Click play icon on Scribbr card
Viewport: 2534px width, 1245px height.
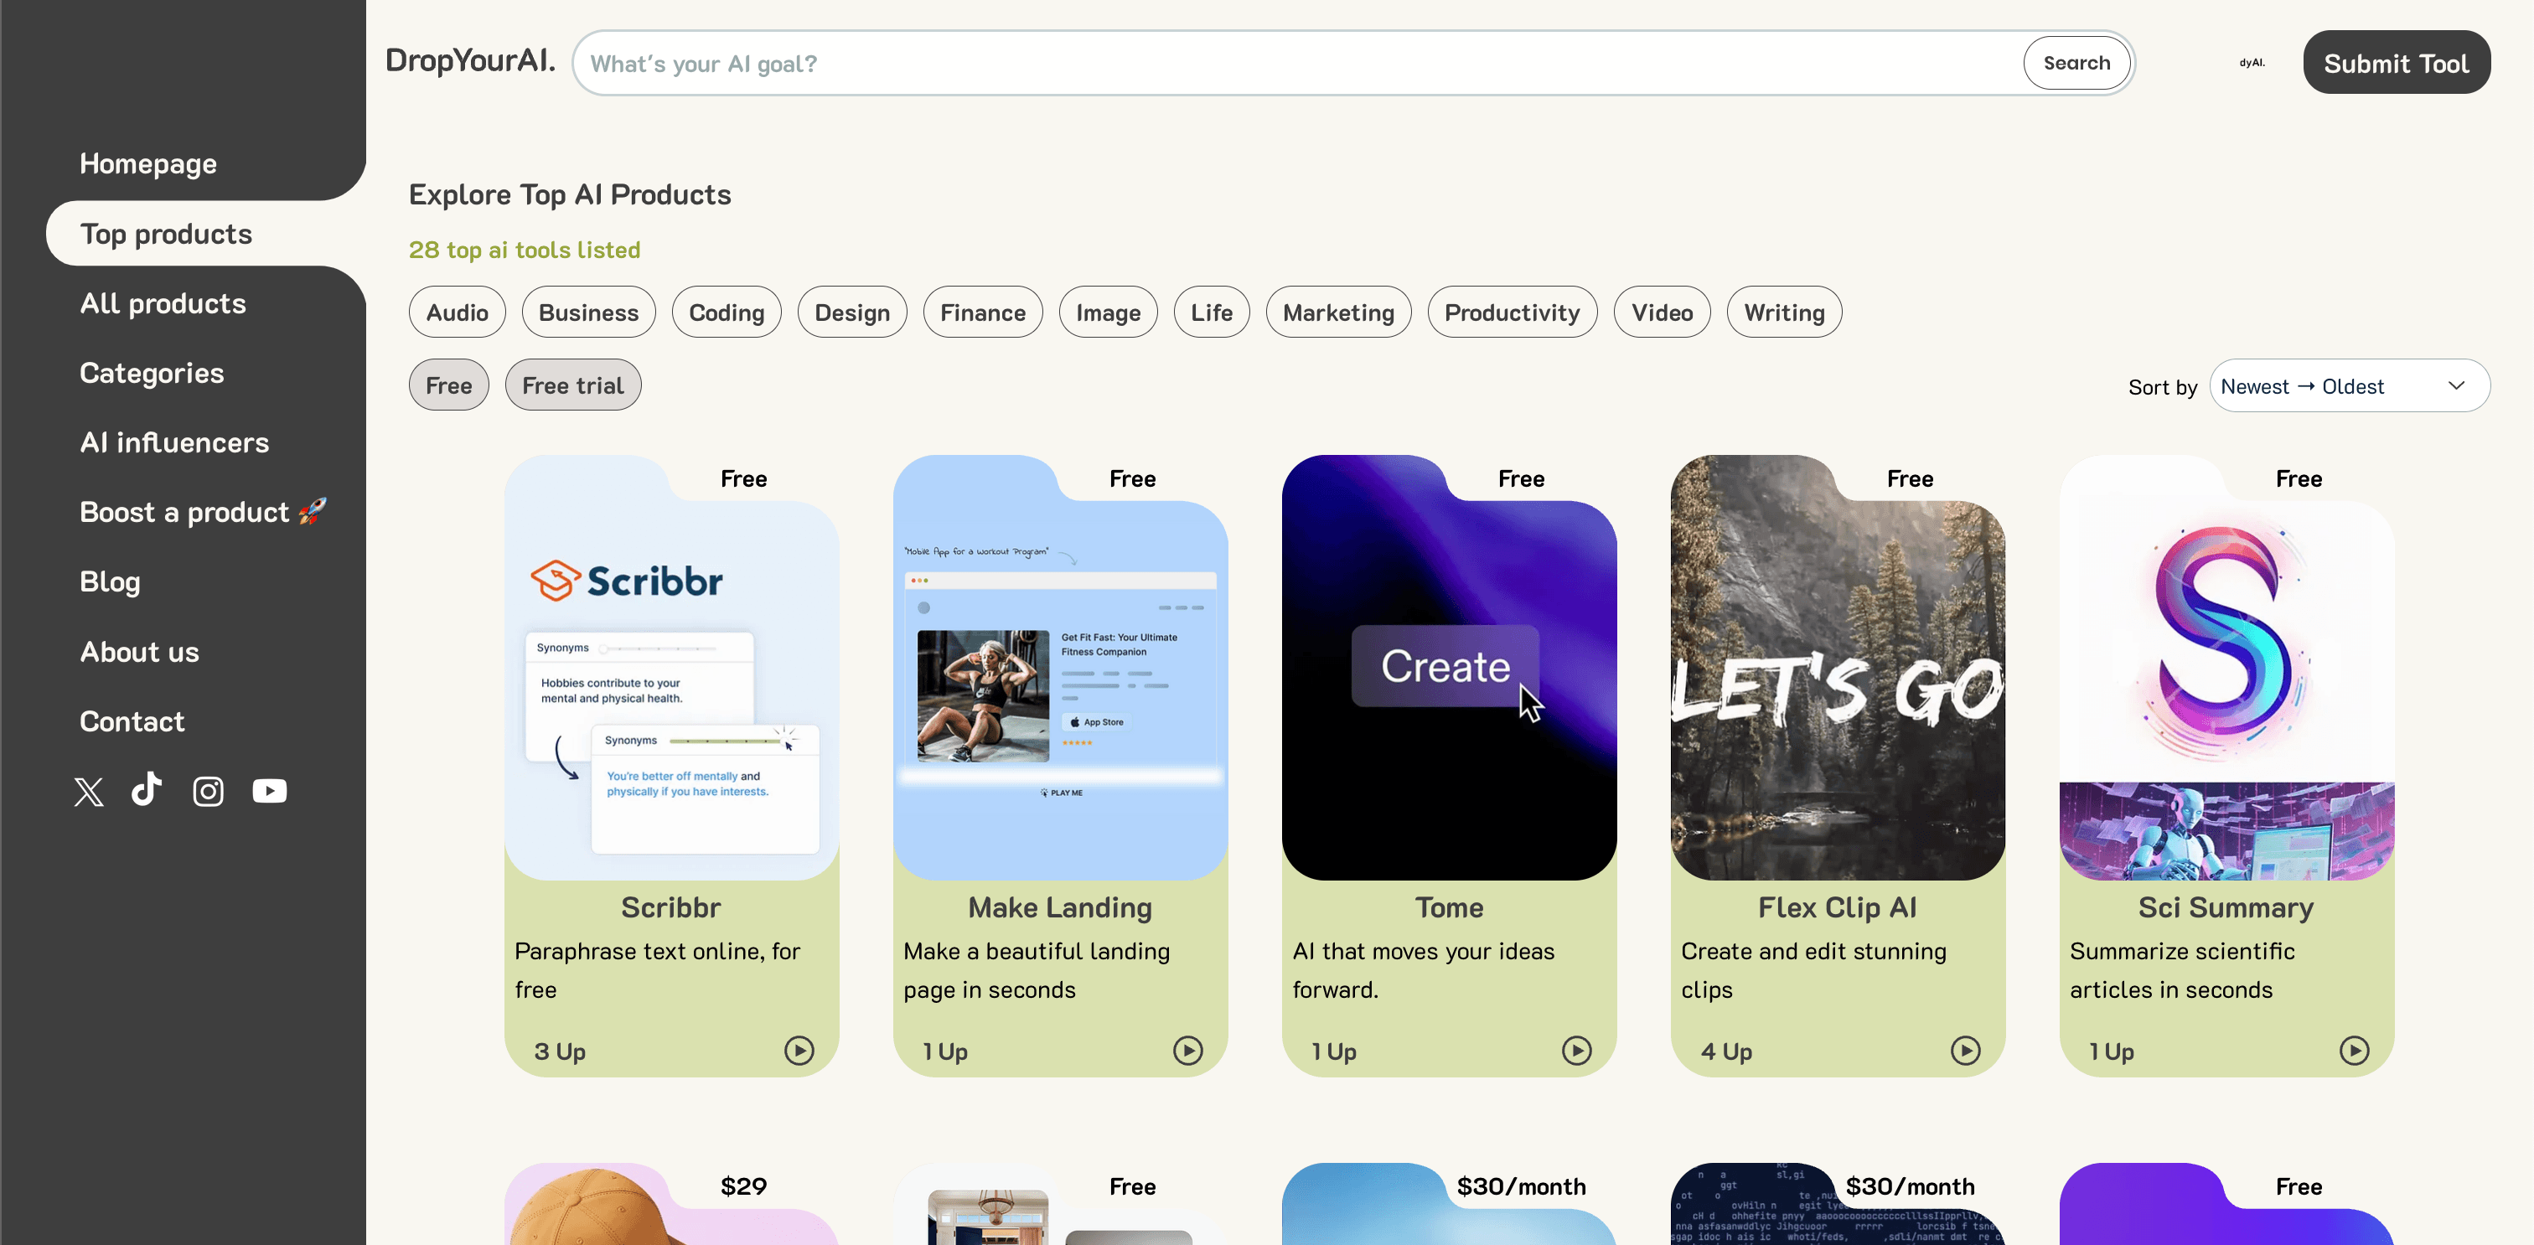pyautogui.click(x=799, y=1051)
